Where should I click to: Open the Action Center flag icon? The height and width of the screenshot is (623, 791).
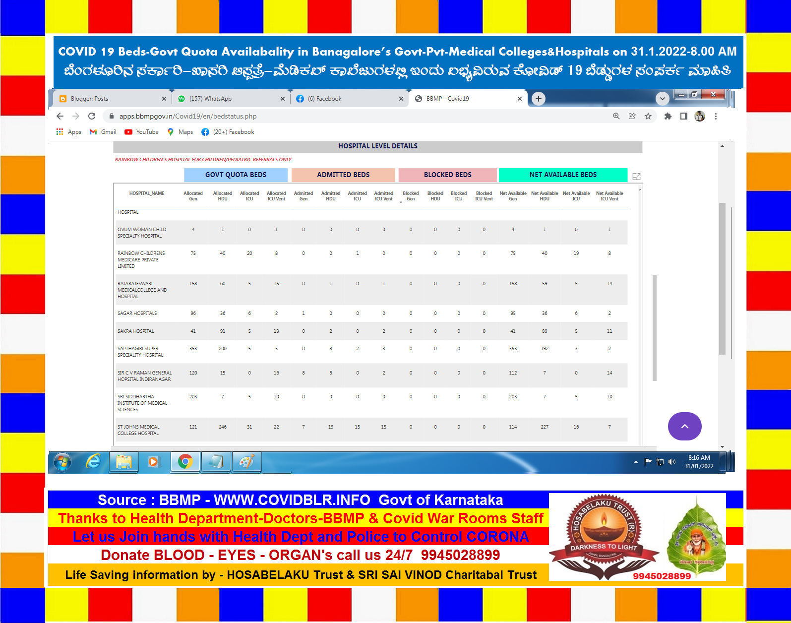648,462
